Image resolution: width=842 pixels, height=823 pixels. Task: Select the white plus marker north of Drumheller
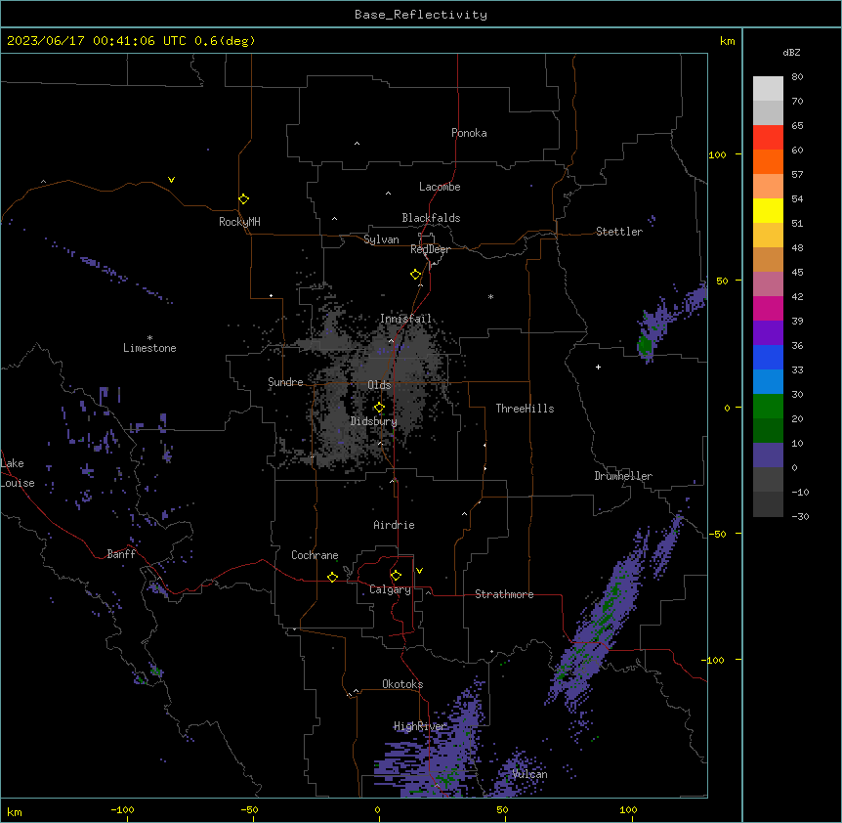[598, 367]
